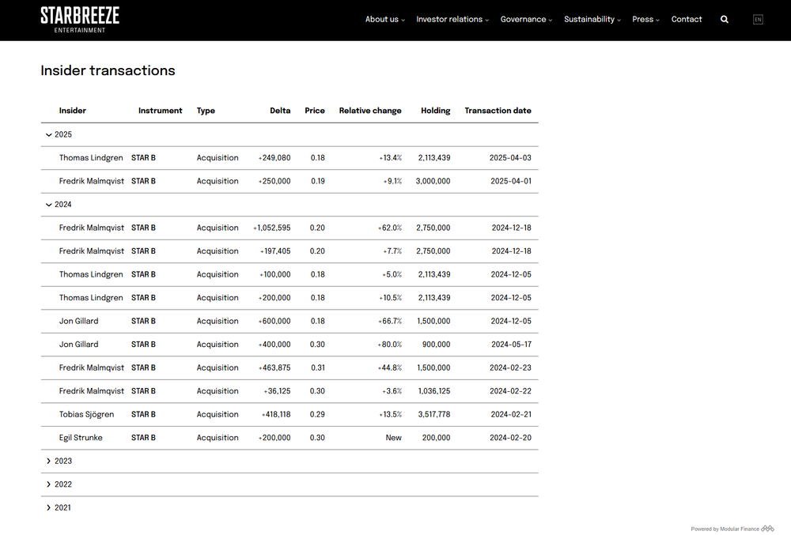
Task: Click the EN language selector icon
Action: coord(758,19)
